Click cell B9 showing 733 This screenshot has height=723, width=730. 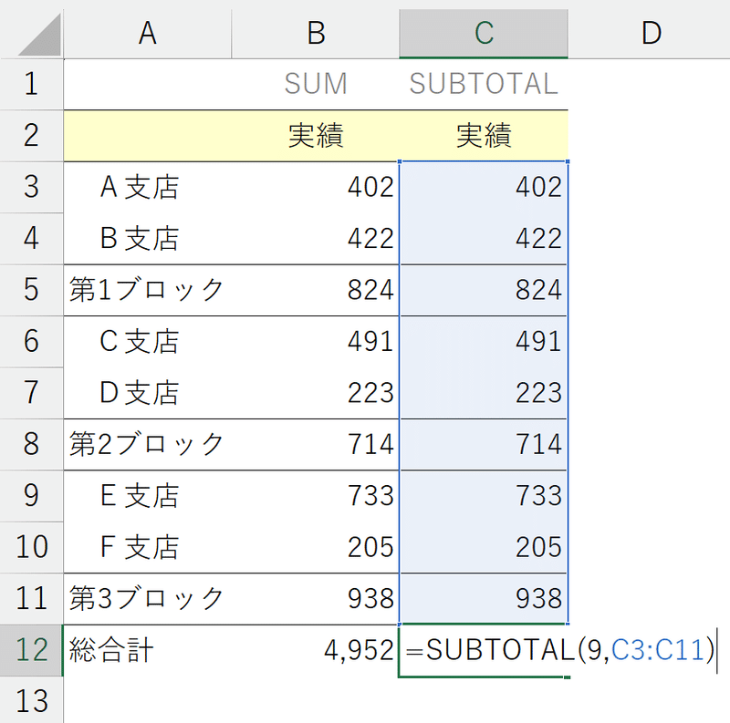pyautogui.click(x=316, y=496)
